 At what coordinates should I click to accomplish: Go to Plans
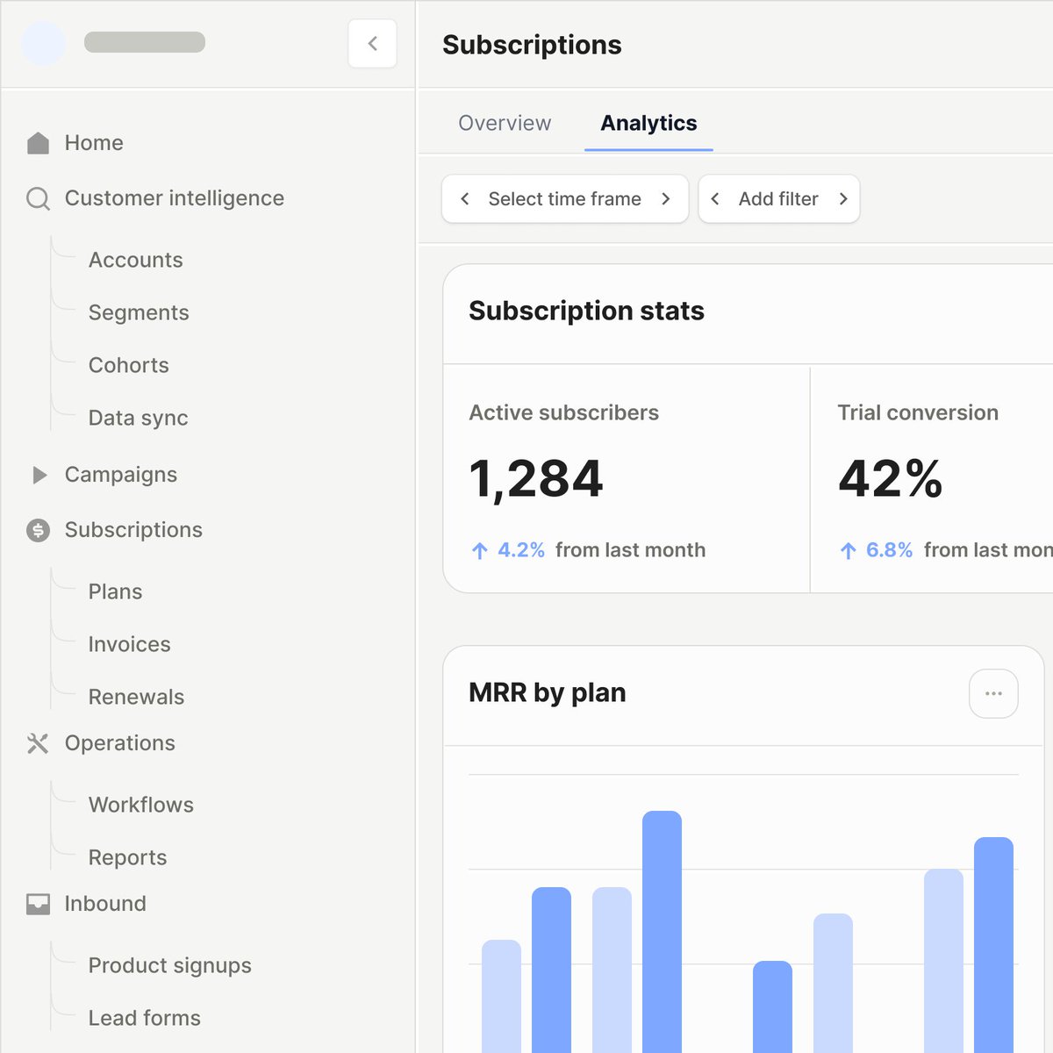[x=115, y=591]
